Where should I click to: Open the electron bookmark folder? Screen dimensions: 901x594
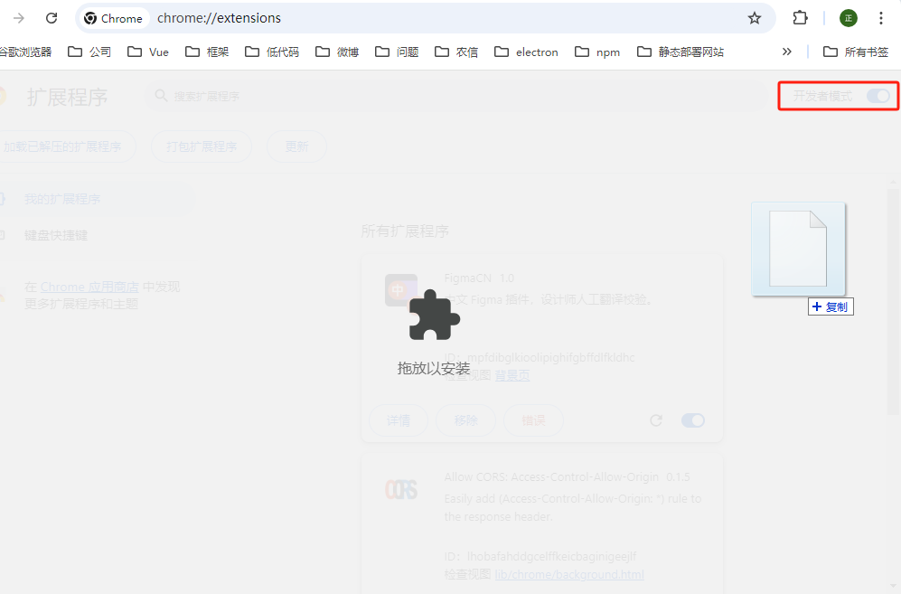(x=527, y=52)
